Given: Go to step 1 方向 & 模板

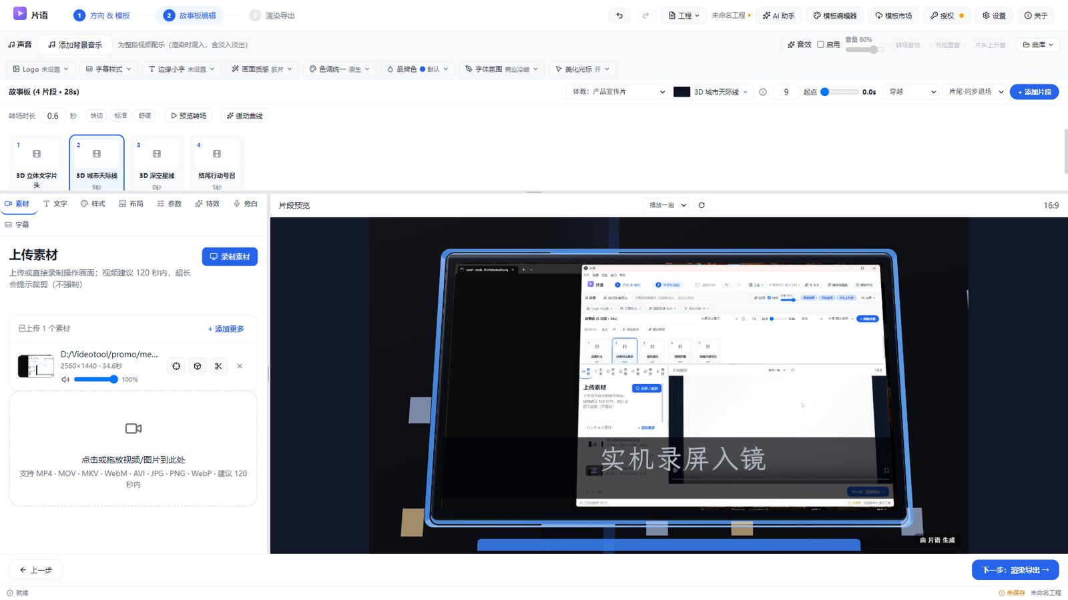Looking at the screenshot, I should pyautogui.click(x=101, y=15).
